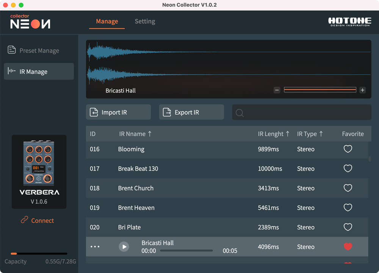
Task: Toggle favorite heart for Brent Church
Action: 348,188
